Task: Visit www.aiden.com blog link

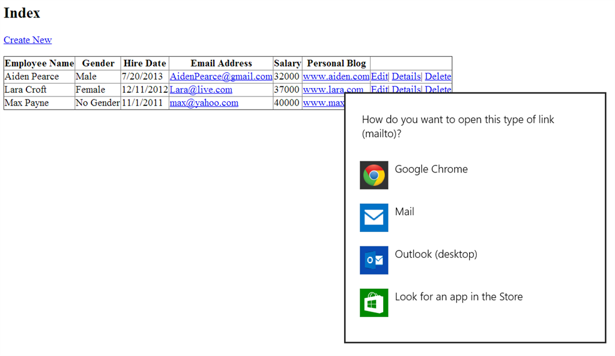Action: click(336, 76)
